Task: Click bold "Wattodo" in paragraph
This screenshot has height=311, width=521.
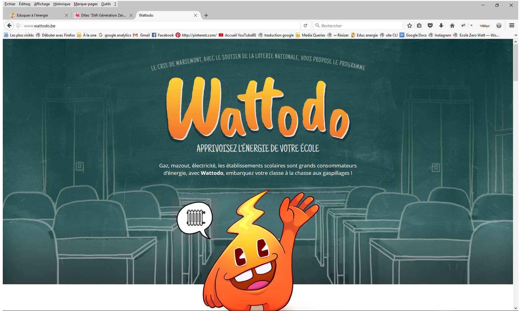Action: click(212, 173)
